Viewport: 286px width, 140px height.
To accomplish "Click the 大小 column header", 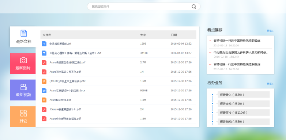I will (x=143, y=35).
